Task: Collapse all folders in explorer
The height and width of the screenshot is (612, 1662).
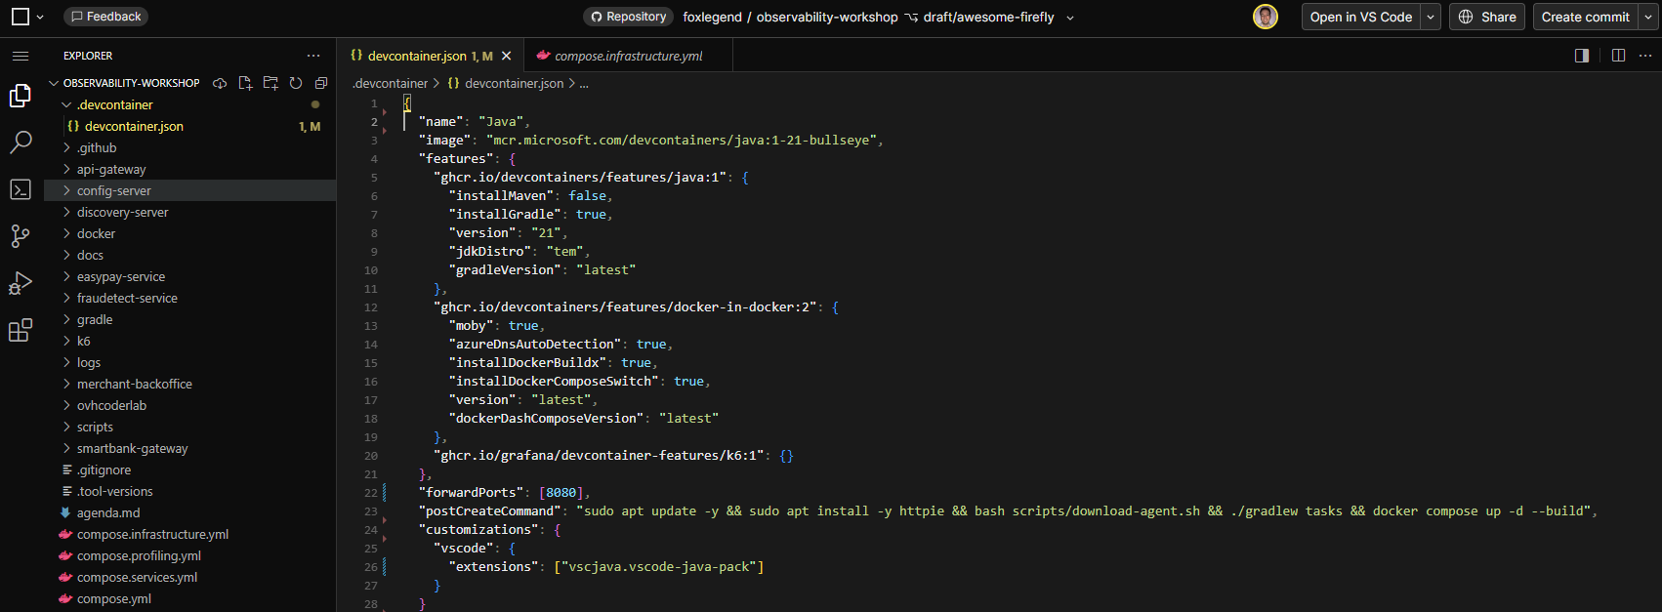Action: (321, 83)
